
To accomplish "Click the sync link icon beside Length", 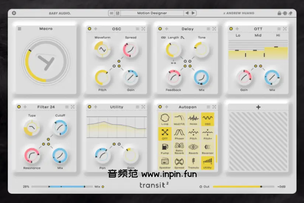I will click(x=164, y=38).
